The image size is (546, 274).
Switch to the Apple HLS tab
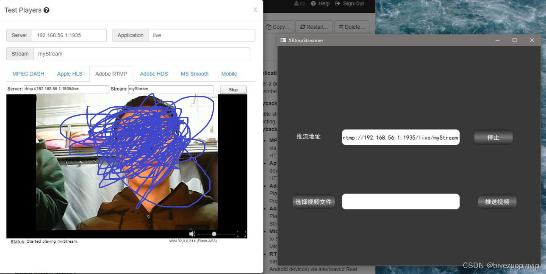point(69,74)
